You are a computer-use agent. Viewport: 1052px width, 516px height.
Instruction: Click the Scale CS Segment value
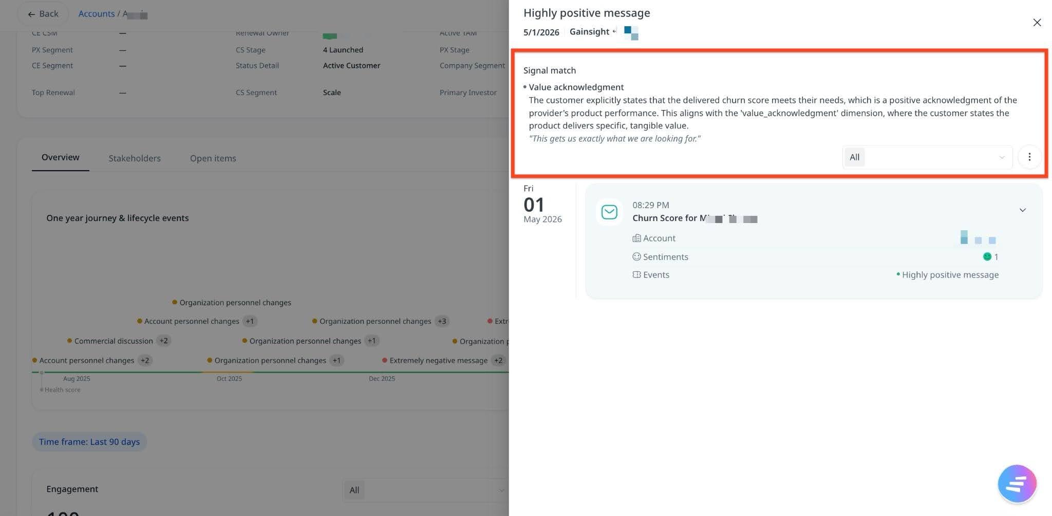pyautogui.click(x=332, y=93)
